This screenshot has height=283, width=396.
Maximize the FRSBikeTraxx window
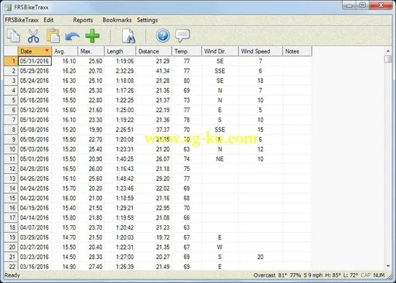(363, 5)
